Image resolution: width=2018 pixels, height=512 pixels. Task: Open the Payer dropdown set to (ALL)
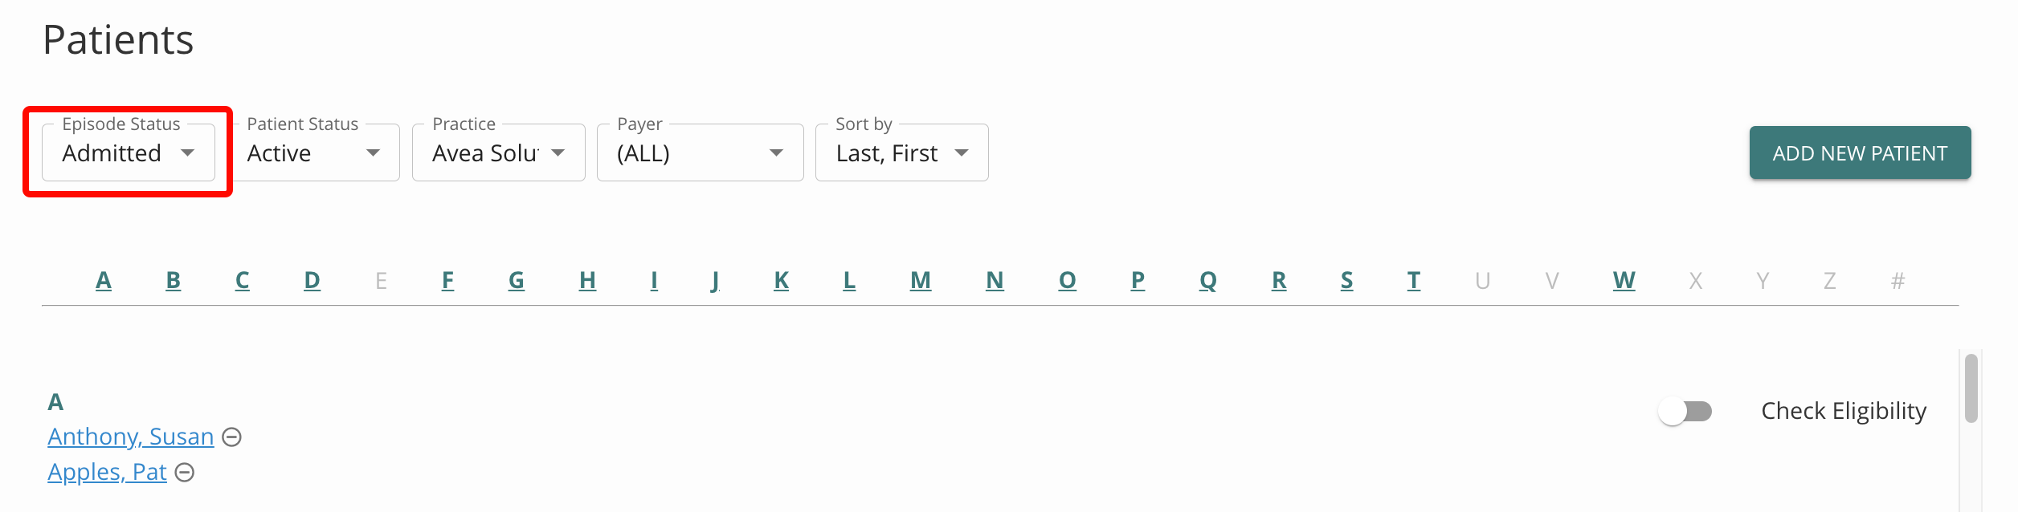701,152
